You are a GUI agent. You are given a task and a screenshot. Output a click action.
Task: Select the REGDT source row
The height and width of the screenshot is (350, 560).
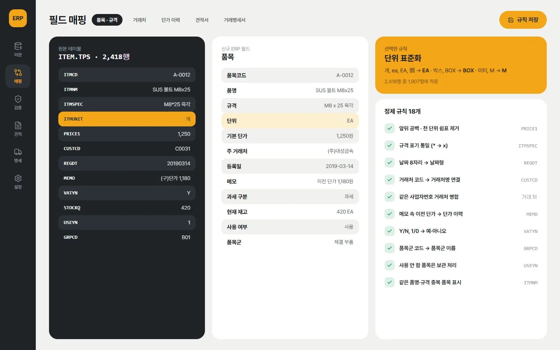(x=127, y=163)
